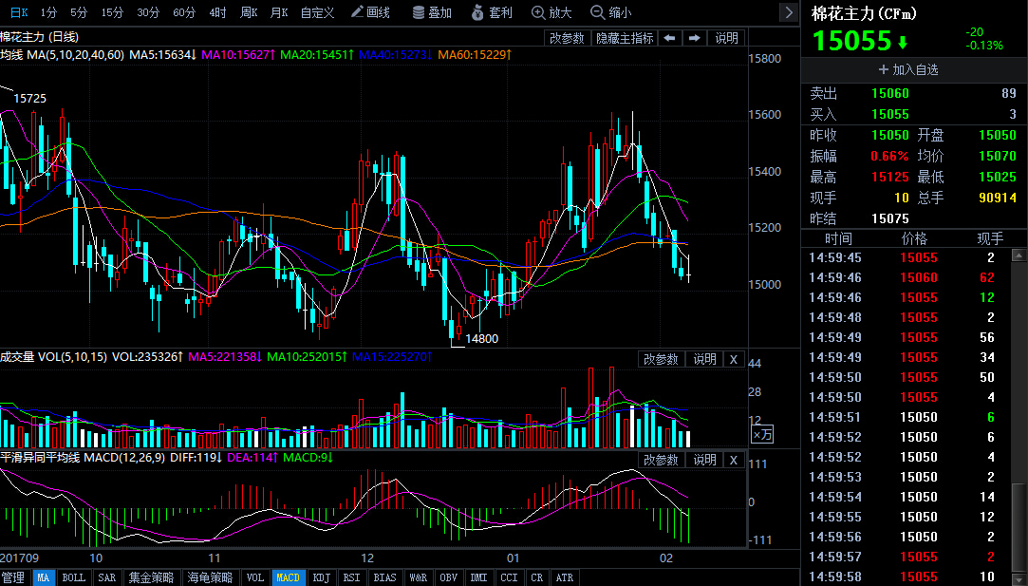Select CCI indicator tab

click(x=510, y=577)
